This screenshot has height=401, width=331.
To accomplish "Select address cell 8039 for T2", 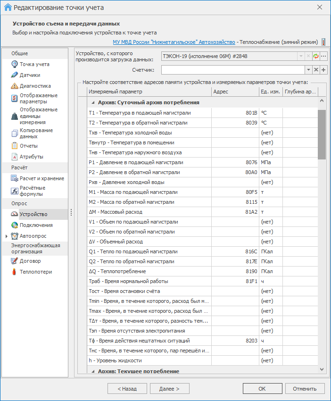I will coord(235,123).
